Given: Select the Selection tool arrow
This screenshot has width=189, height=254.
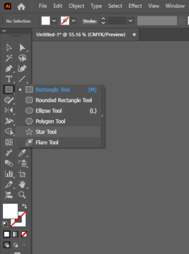Looking at the screenshot, I should tap(9, 47).
